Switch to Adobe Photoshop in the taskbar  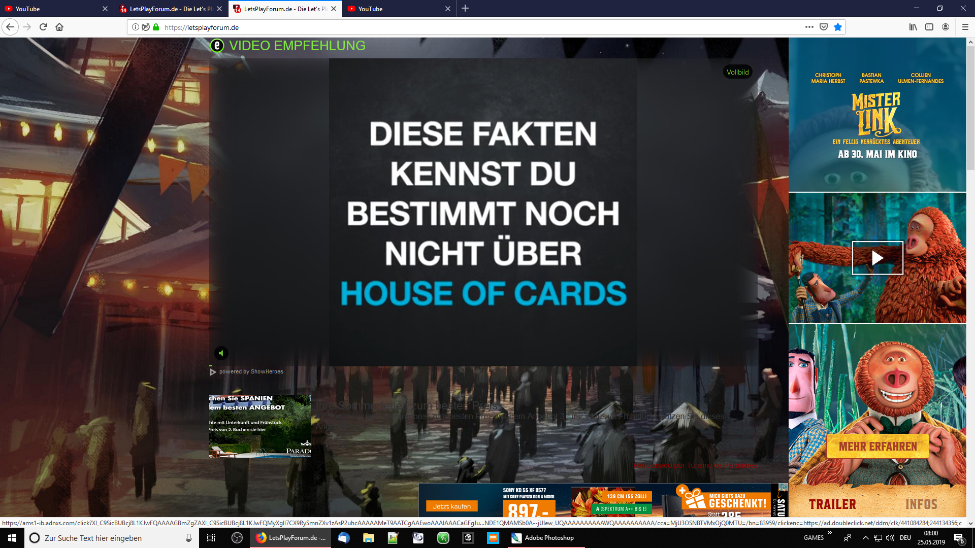coord(545,538)
